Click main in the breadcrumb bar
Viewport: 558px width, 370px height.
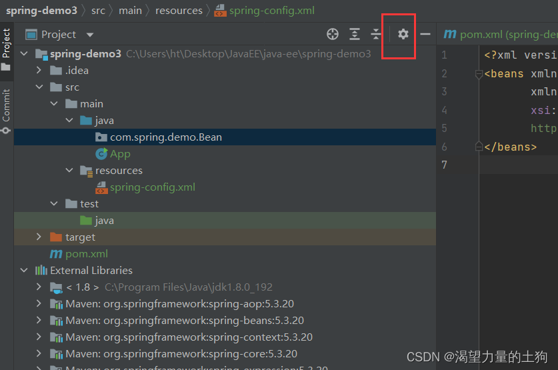130,11
